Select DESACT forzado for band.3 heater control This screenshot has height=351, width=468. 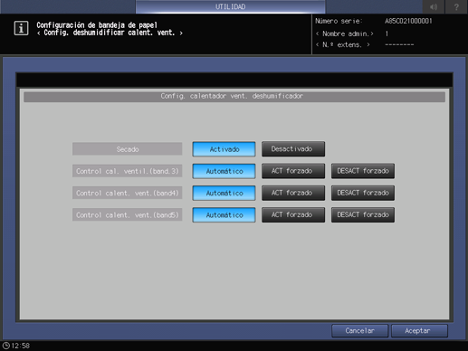pos(363,171)
